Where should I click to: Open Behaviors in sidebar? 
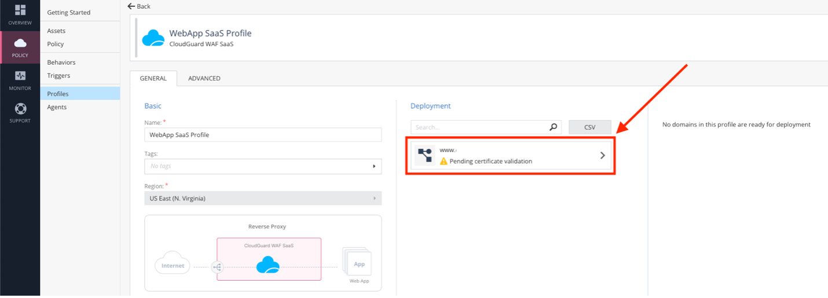(61, 62)
